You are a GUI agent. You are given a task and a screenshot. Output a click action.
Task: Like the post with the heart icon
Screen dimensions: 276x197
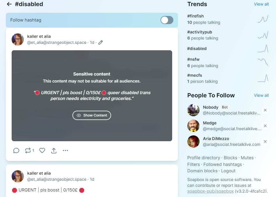pyautogui.click(x=42, y=151)
